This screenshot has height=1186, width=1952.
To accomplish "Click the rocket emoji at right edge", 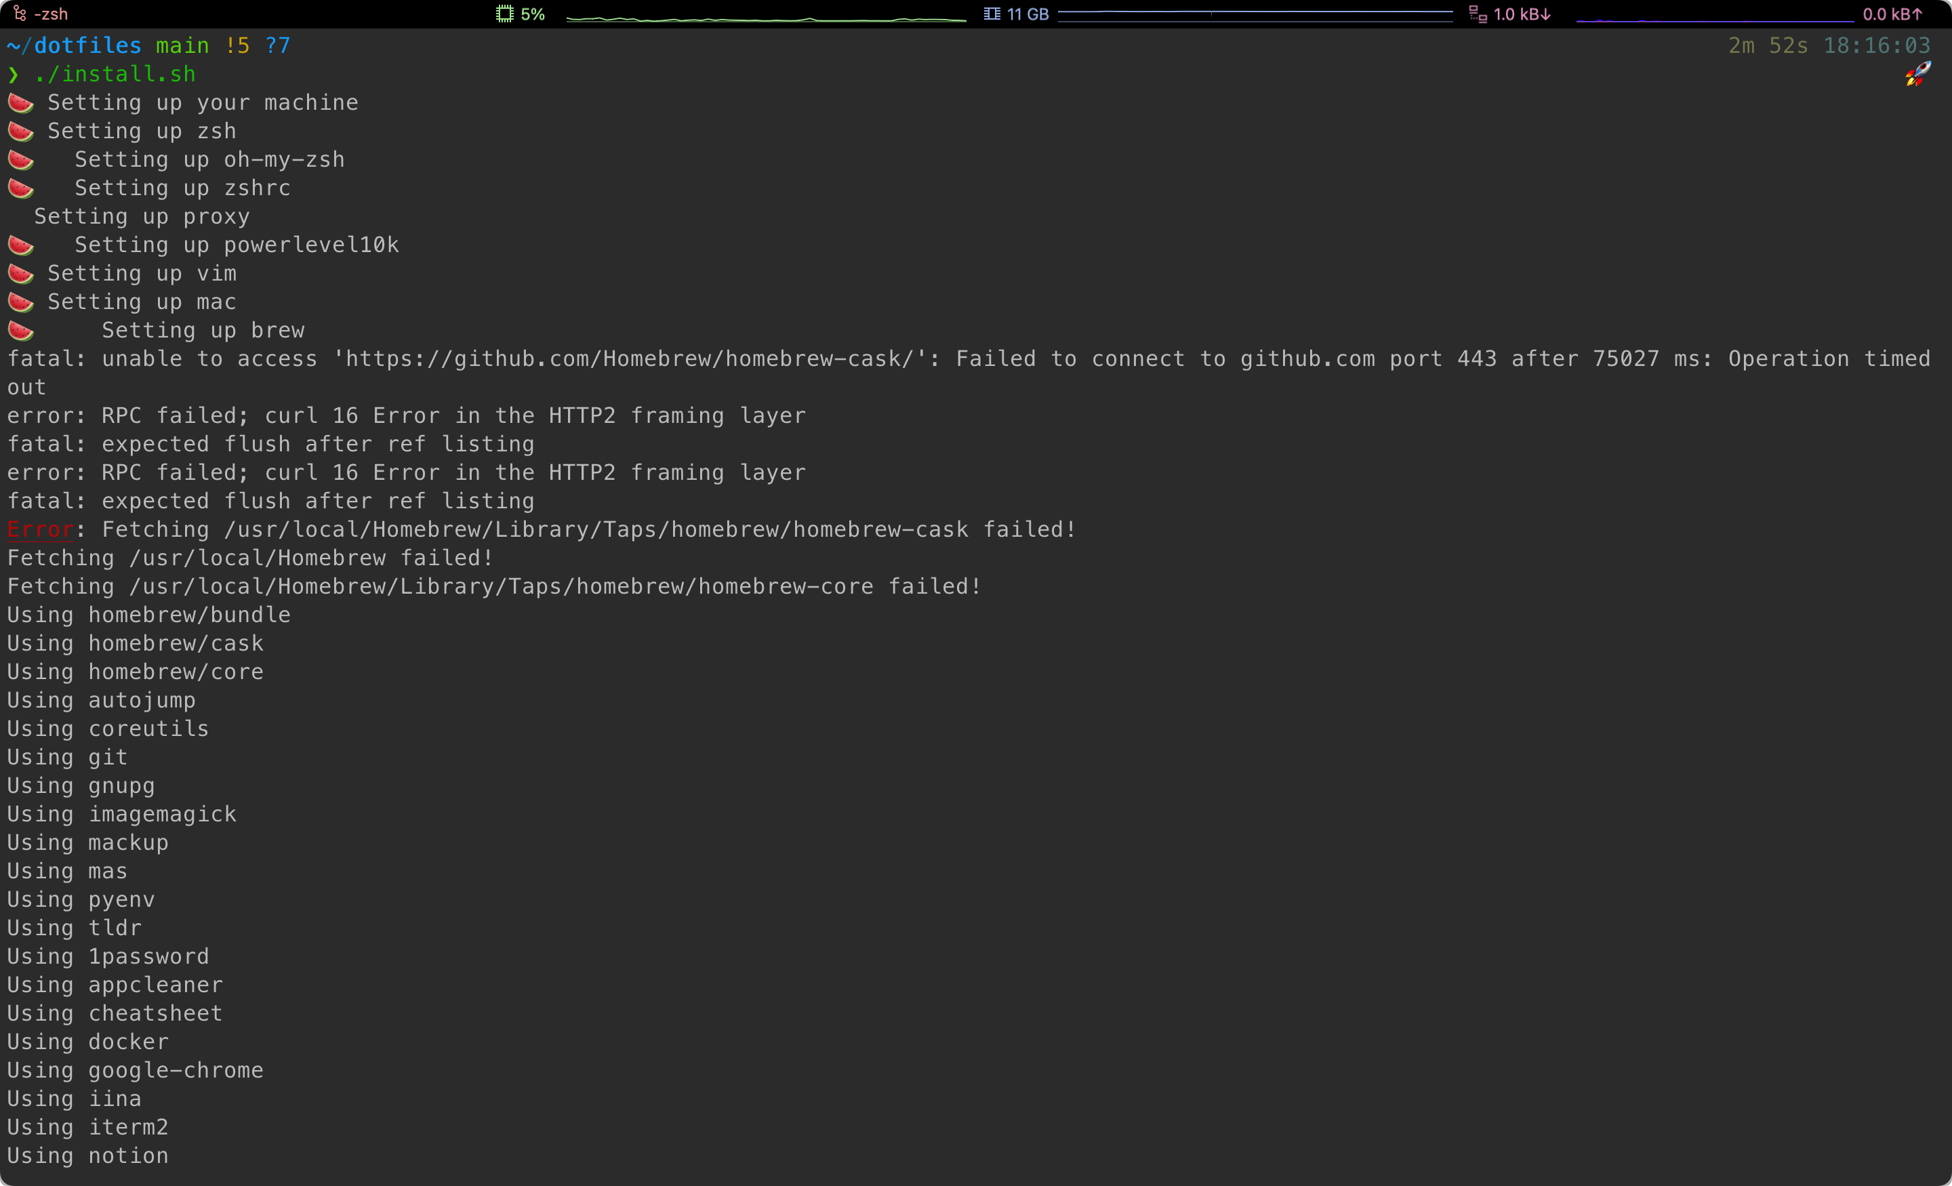I will click(1917, 75).
